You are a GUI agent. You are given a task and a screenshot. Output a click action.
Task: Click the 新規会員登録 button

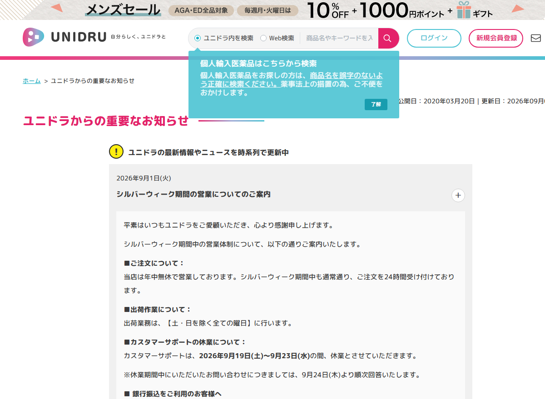click(x=496, y=38)
